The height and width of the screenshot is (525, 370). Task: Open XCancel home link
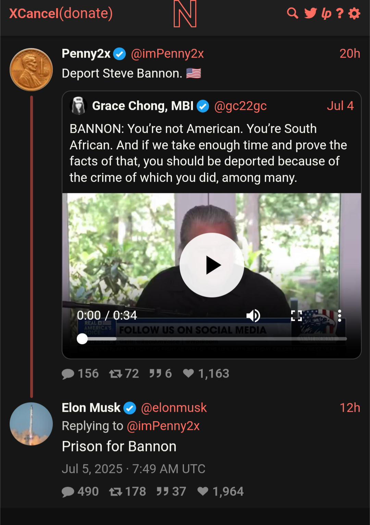tap(34, 13)
